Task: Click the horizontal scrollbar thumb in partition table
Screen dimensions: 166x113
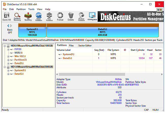Action: pyautogui.click(x=92, y=74)
